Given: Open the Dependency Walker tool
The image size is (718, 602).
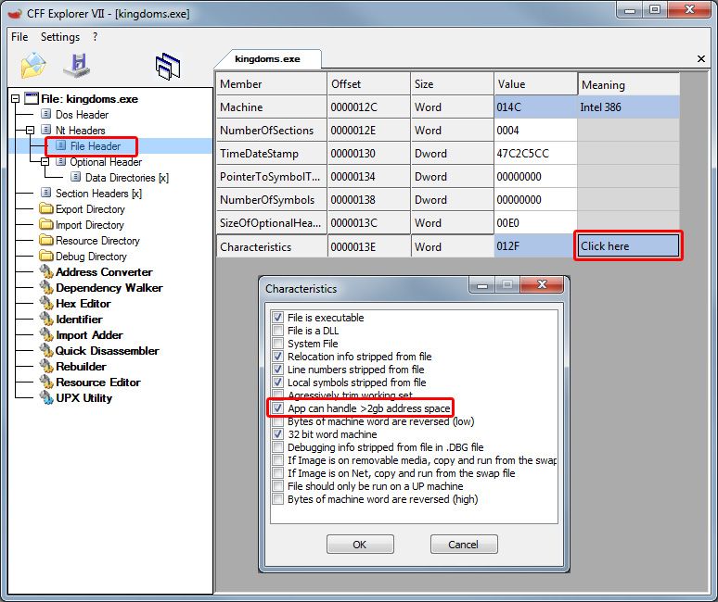Looking at the screenshot, I should (109, 288).
